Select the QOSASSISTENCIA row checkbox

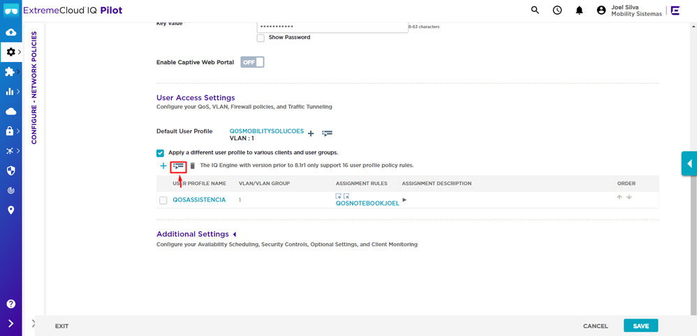(163, 200)
